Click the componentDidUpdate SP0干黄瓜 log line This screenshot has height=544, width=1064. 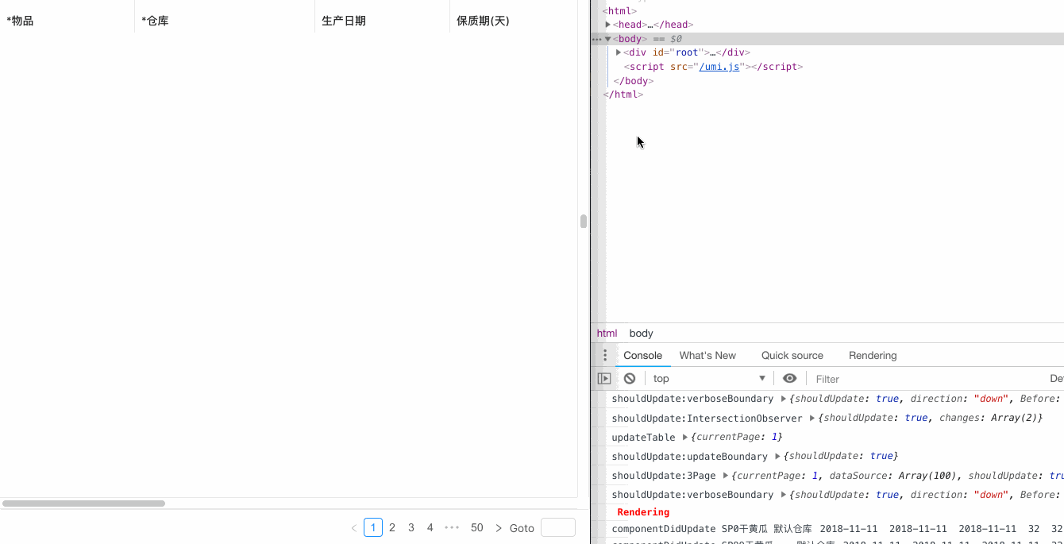coord(837,529)
